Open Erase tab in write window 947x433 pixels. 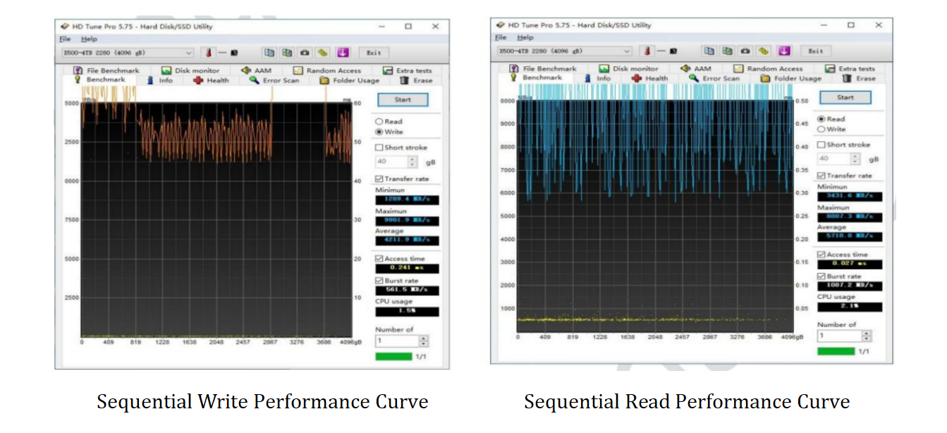416,80
